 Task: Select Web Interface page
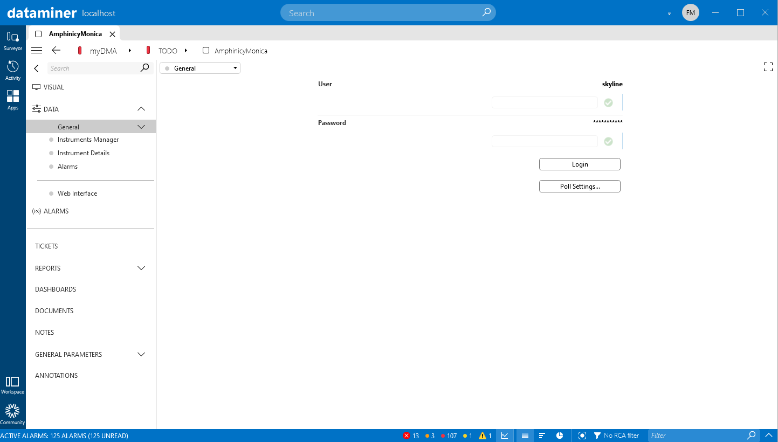(77, 194)
